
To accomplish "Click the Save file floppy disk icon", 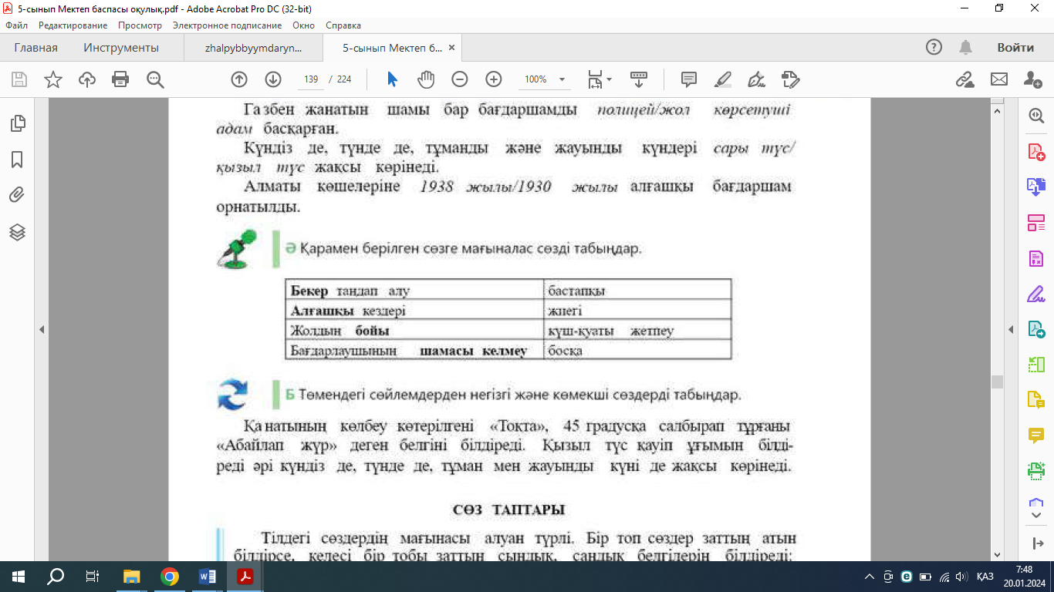I will pyautogui.click(x=19, y=79).
